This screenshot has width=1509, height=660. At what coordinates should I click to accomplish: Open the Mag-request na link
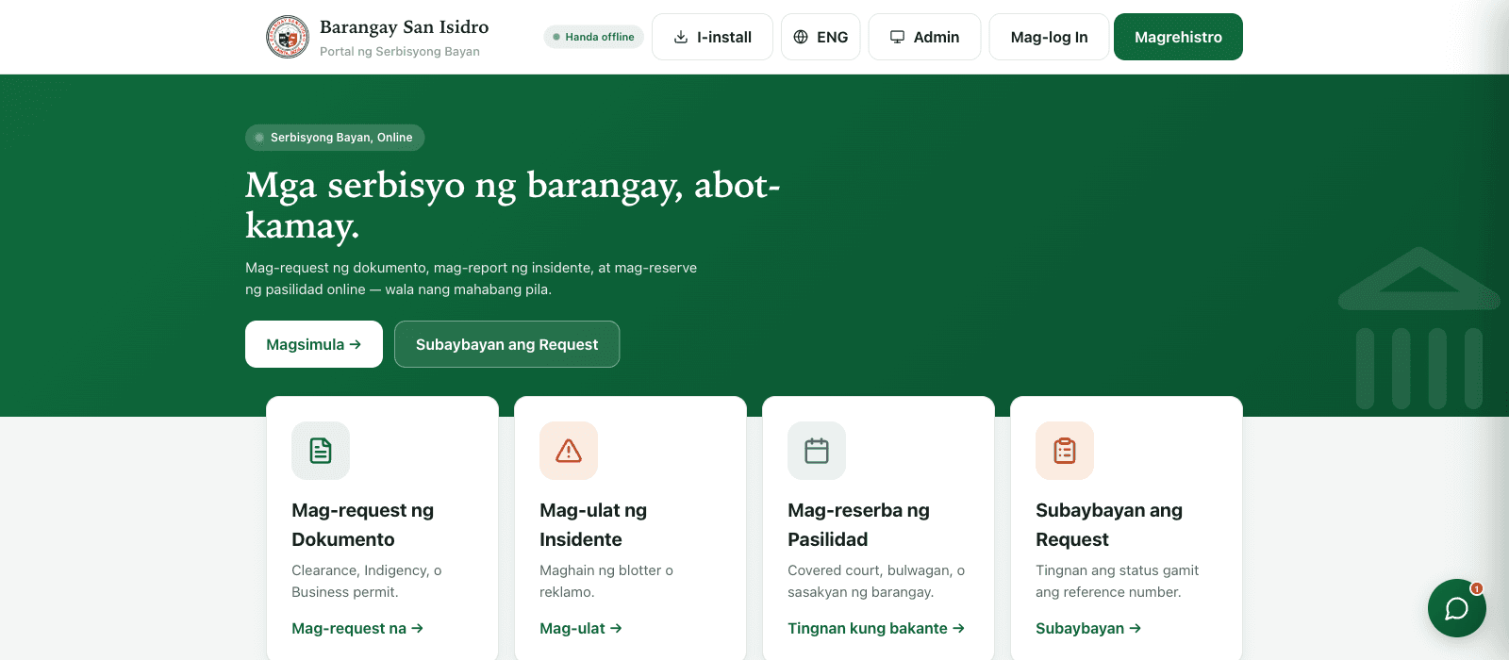357,628
